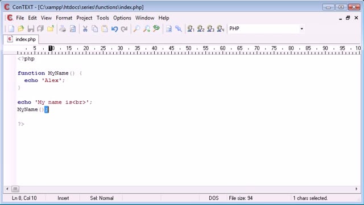Toggle word wrap icon in the toolbar
This screenshot has height=205, width=364.
[169, 28]
